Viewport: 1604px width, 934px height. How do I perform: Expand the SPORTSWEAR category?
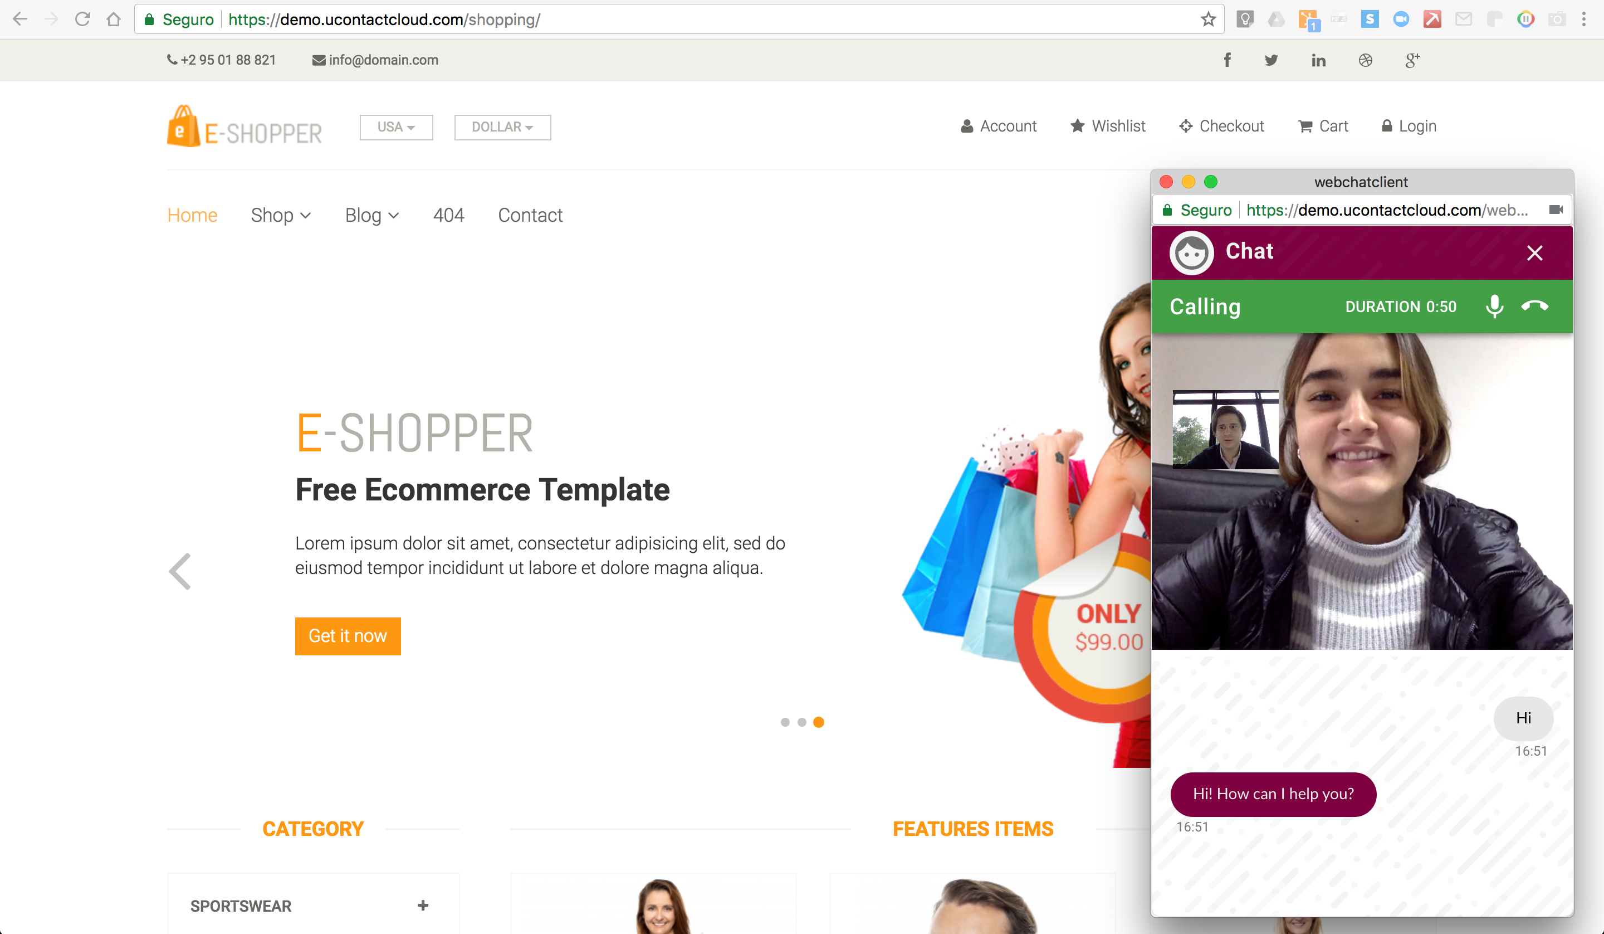pos(423,906)
